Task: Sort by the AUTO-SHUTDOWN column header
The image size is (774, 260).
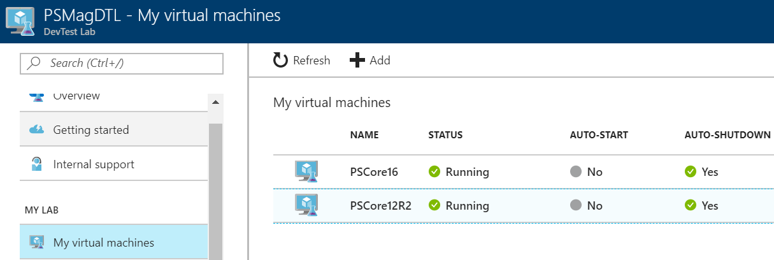Action: pos(727,135)
